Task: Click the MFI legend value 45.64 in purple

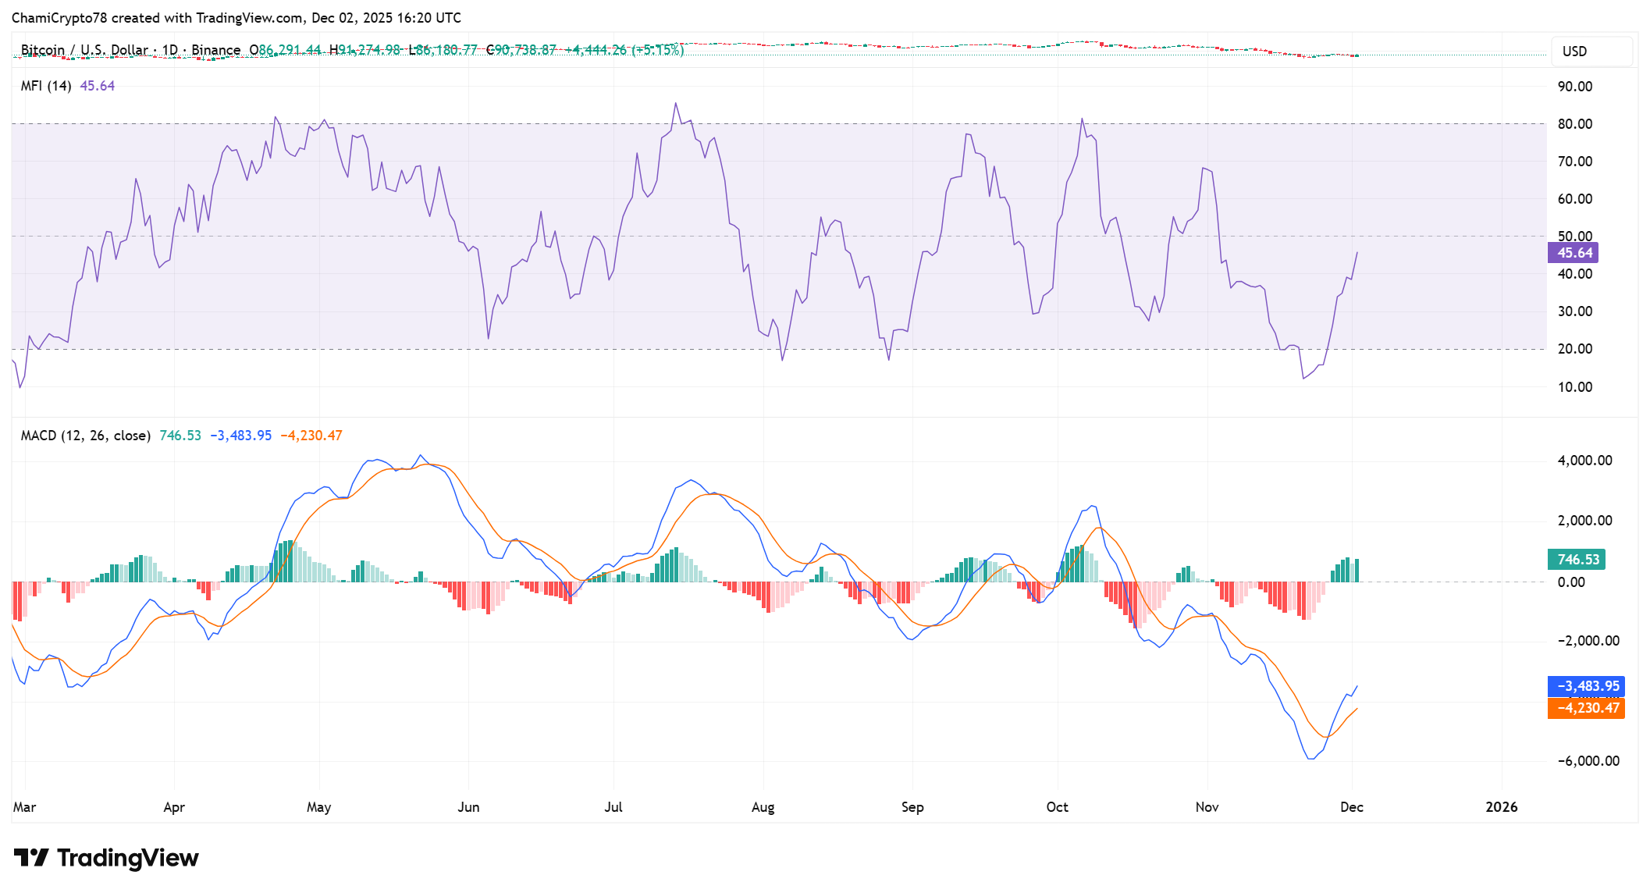Action: pos(97,86)
